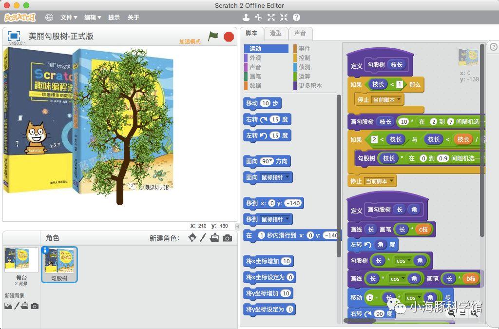The height and width of the screenshot is (329, 499).
Task: Switch to the 声音 tab
Action: pyautogui.click(x=300, y=33)
